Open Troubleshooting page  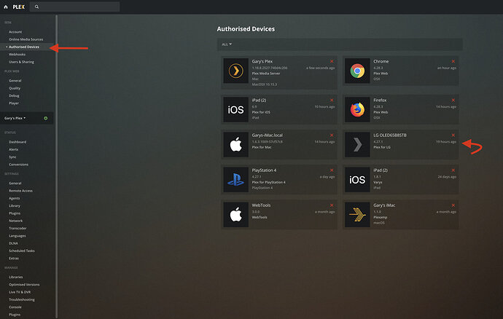coord(22,299)
